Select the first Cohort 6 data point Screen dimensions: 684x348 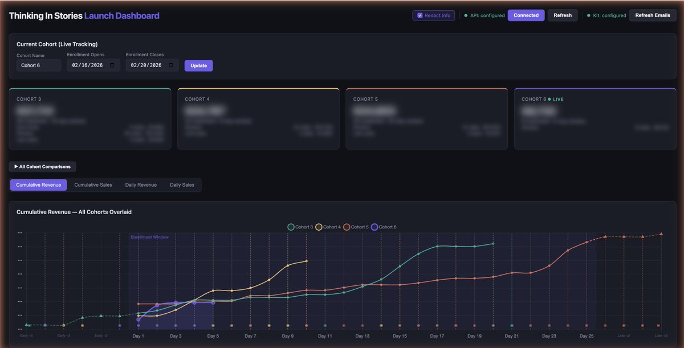139,320
